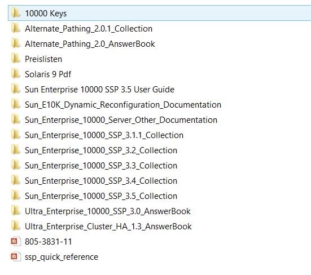
Task: Click 'Sun_Enterprise_10000_Server_Other_Documentation' name
Action: (x=121, y=120)
